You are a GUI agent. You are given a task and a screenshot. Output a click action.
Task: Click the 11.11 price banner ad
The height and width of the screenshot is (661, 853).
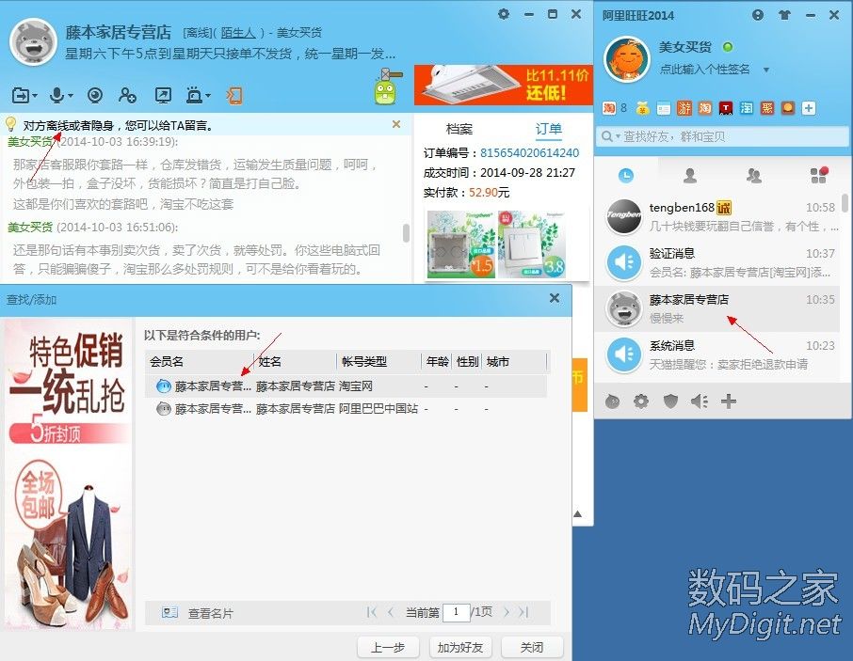pyautogui.click(x=503, y=86)
